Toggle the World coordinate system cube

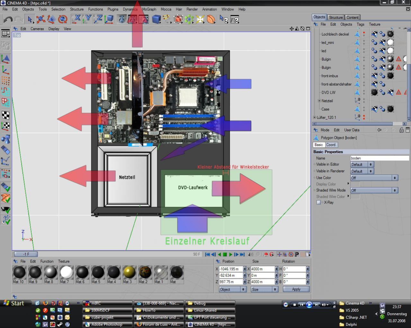tap(109, 19)
